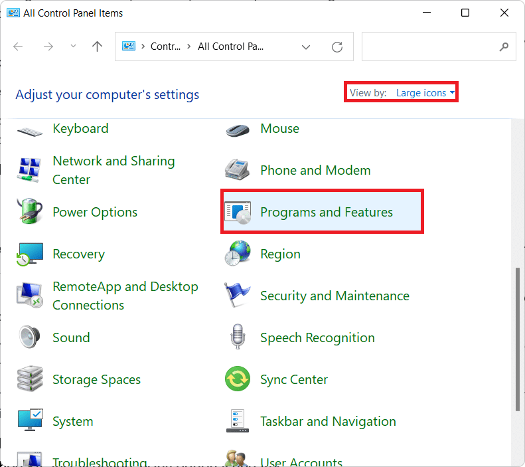Screen dimensions: 525x467
Task: Expand the View by Large icons dropdown
Action: pos(425,93)
